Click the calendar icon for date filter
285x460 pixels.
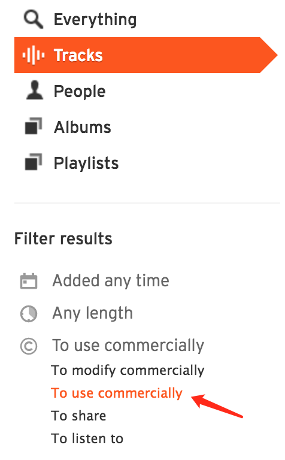point(29,281)
